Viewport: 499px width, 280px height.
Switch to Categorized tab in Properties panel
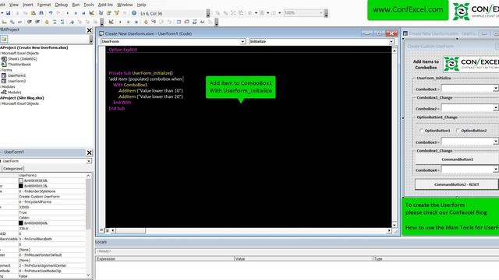click(12, 169)
